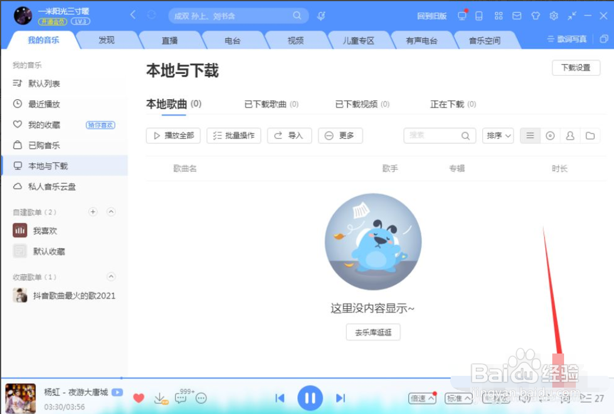Open the desktop monitor icon with red dot
Viewport: 614px width, 414px height.
point(462,15)
